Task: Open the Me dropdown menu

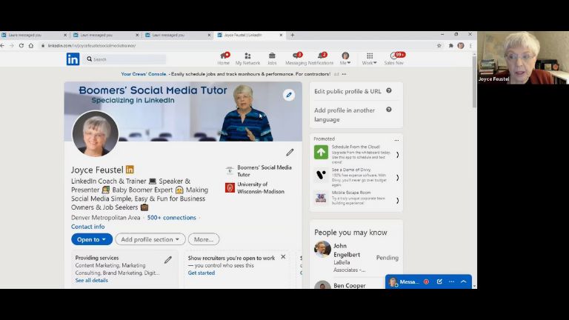Action: [345, 59]
